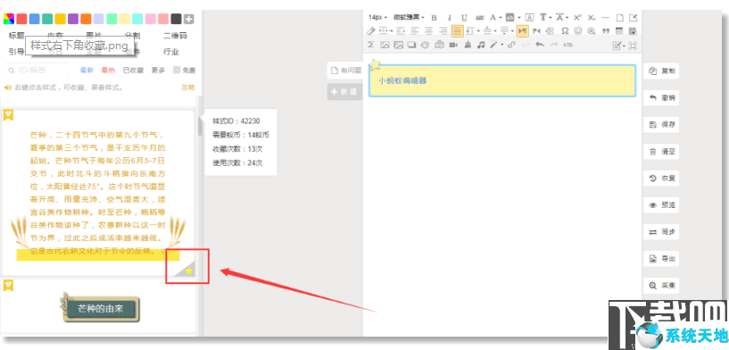Show 已收藏 favorited styles
This screenshot has width=729, height=350.
coord(133,71)
